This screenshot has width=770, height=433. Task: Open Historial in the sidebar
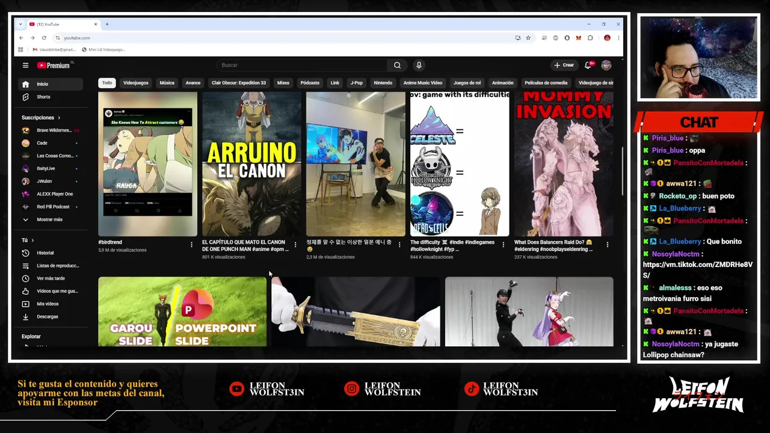click(50, 253)
